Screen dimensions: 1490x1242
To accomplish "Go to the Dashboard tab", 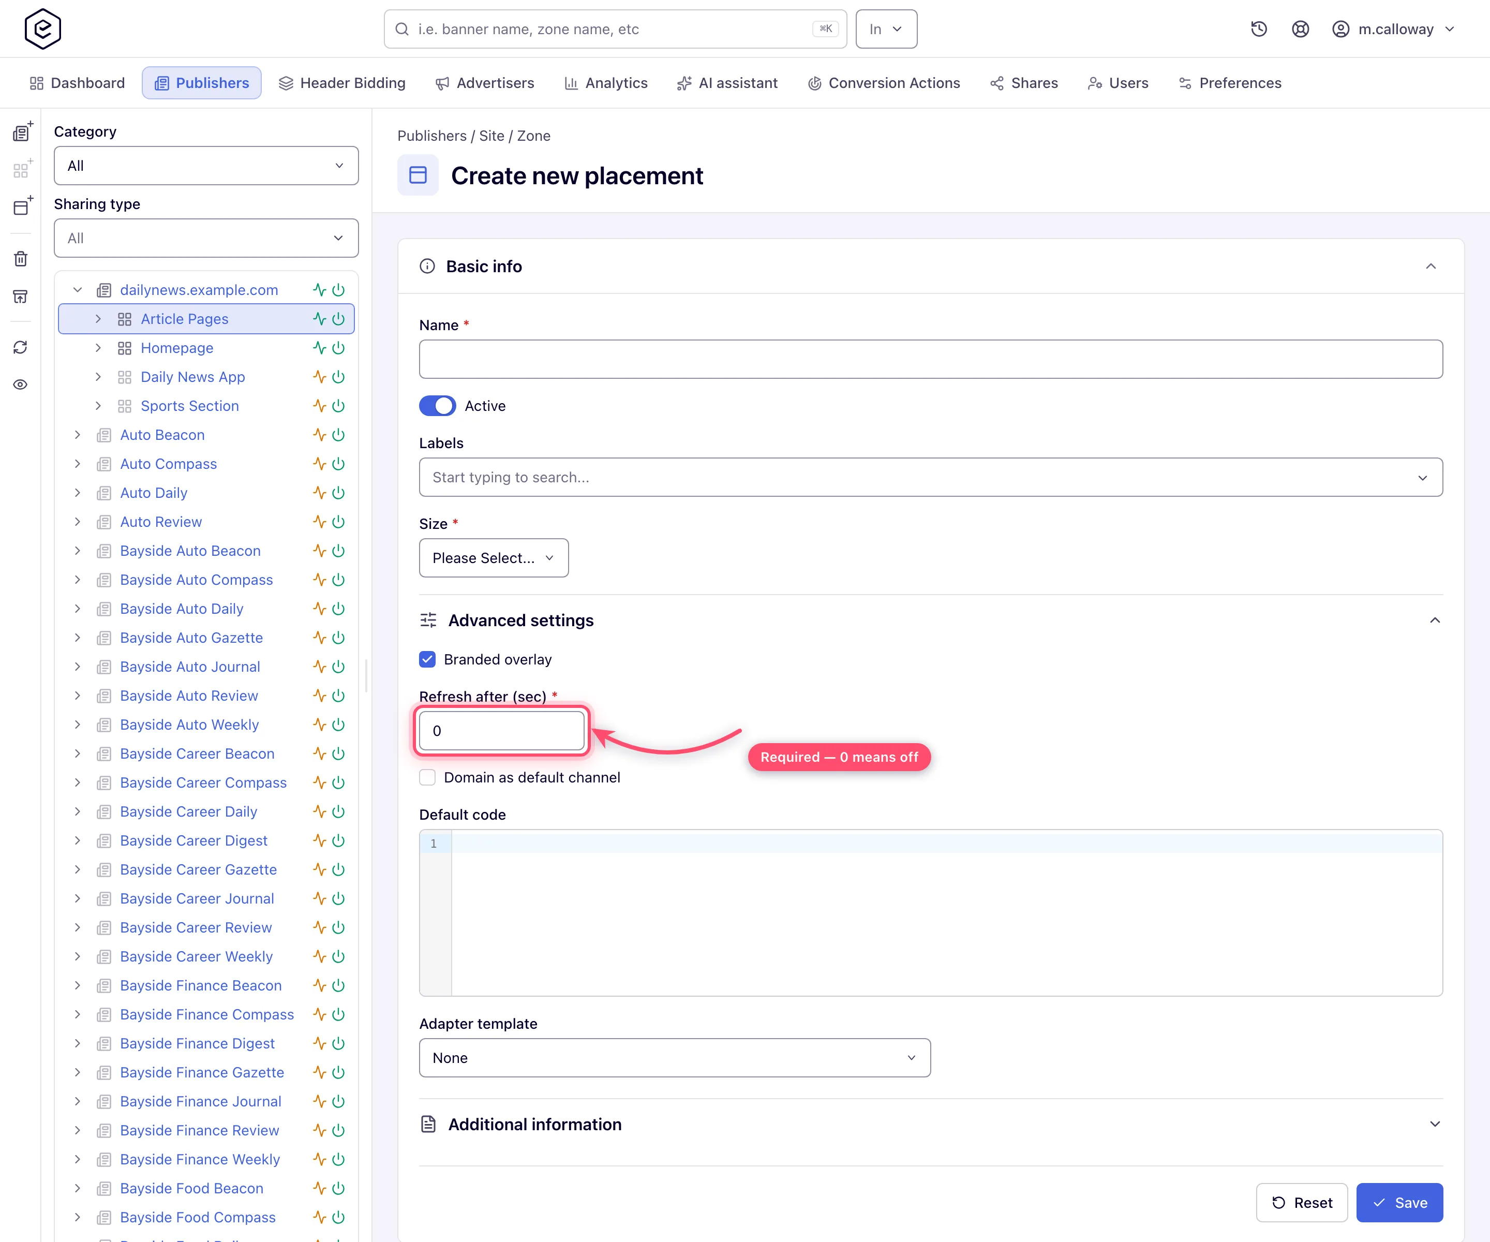I will click(77, 83).
